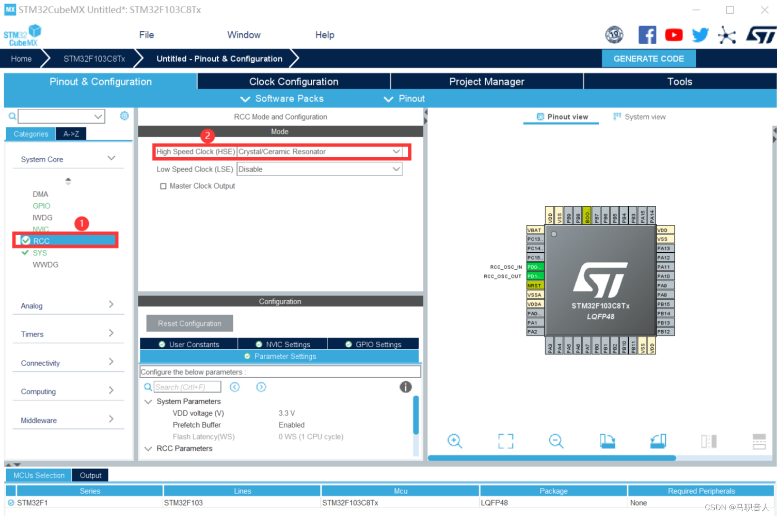Open the Facebook link icon
Screen dimensions: 777x516
tap(647, 35)
